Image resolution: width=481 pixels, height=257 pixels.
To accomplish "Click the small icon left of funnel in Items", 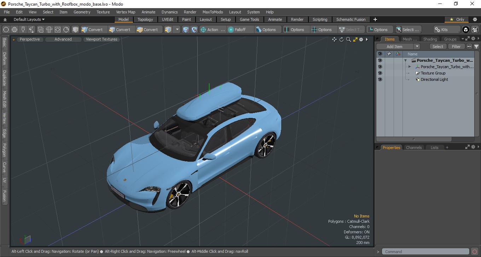I will [x=469, y=47].
